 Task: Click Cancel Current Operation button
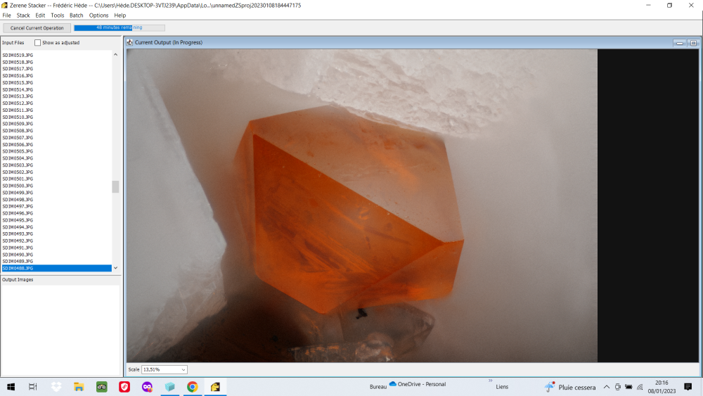click(x=37, y=28)
